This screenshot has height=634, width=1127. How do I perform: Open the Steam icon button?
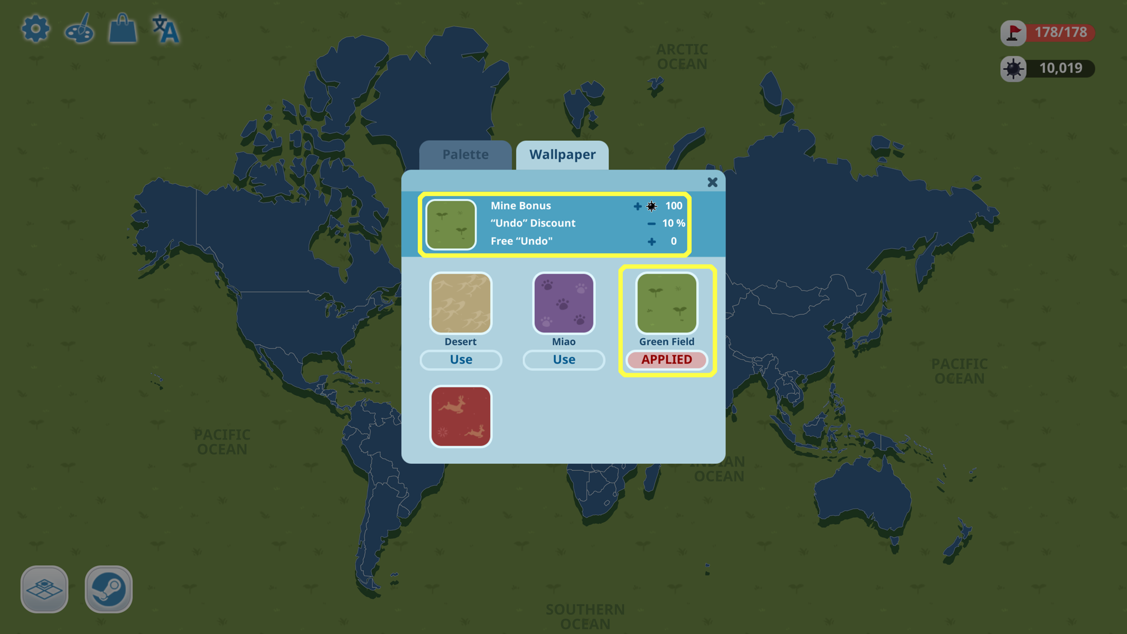(109, 589)
